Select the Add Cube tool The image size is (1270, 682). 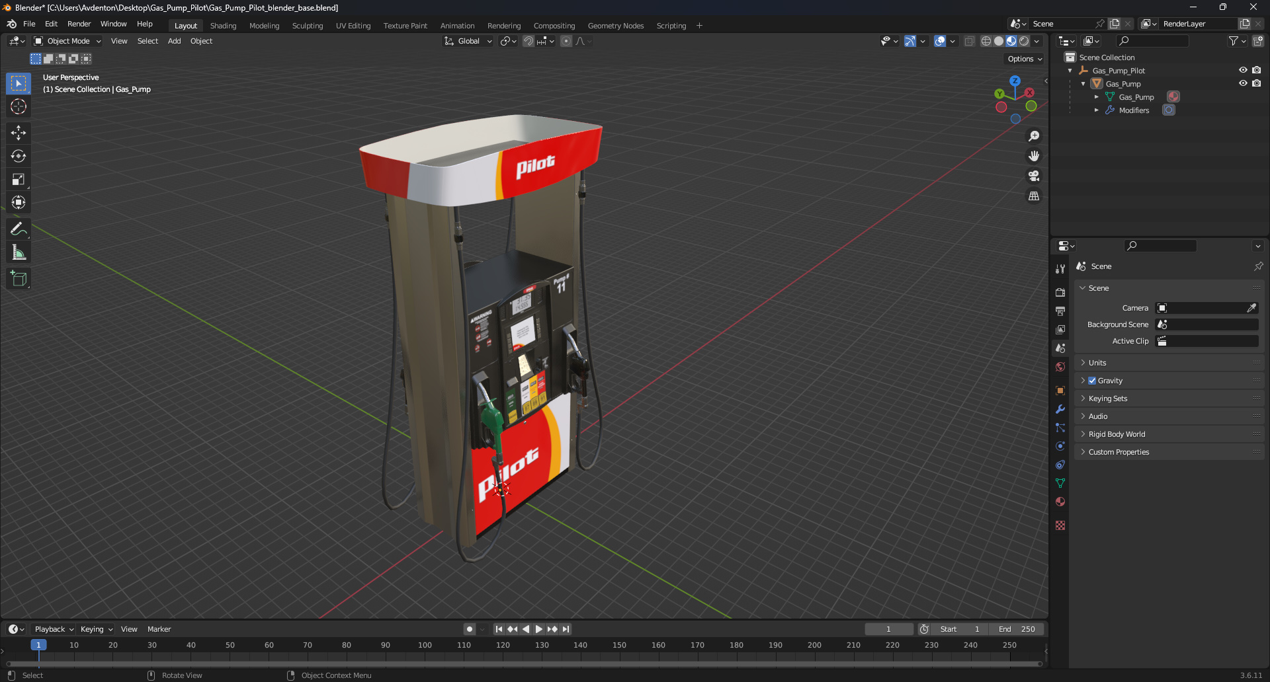(19, 278)
